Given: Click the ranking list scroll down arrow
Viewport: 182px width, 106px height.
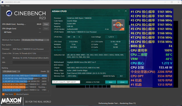Looking at the screenshot, I should (48, 91).
